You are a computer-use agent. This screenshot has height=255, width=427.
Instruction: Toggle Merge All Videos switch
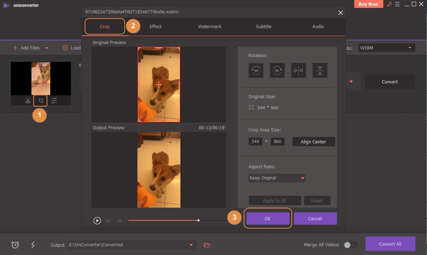click(350, 245)
